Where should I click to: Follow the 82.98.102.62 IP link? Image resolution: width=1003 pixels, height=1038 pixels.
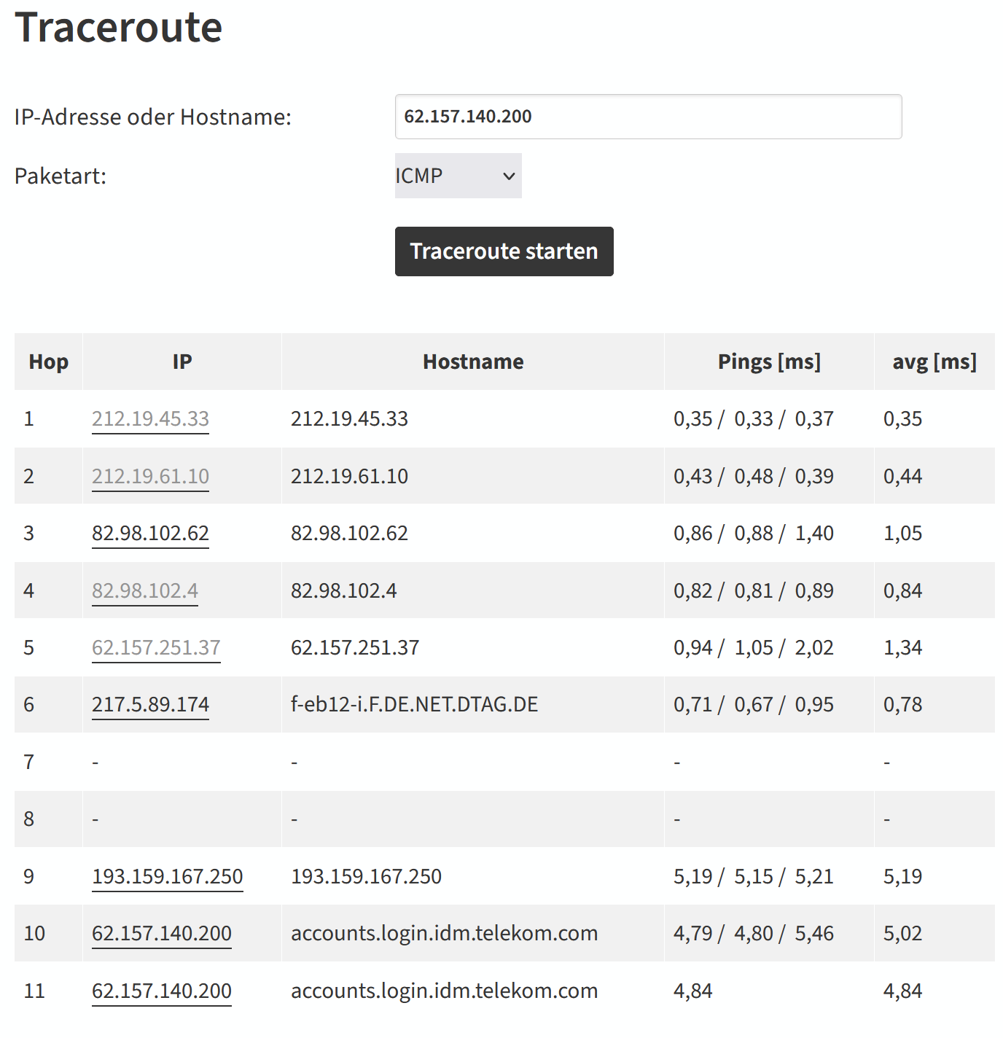click(x=150, y=534)
